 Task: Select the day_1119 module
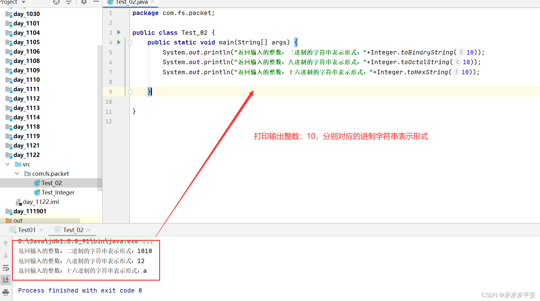(27, 136)
